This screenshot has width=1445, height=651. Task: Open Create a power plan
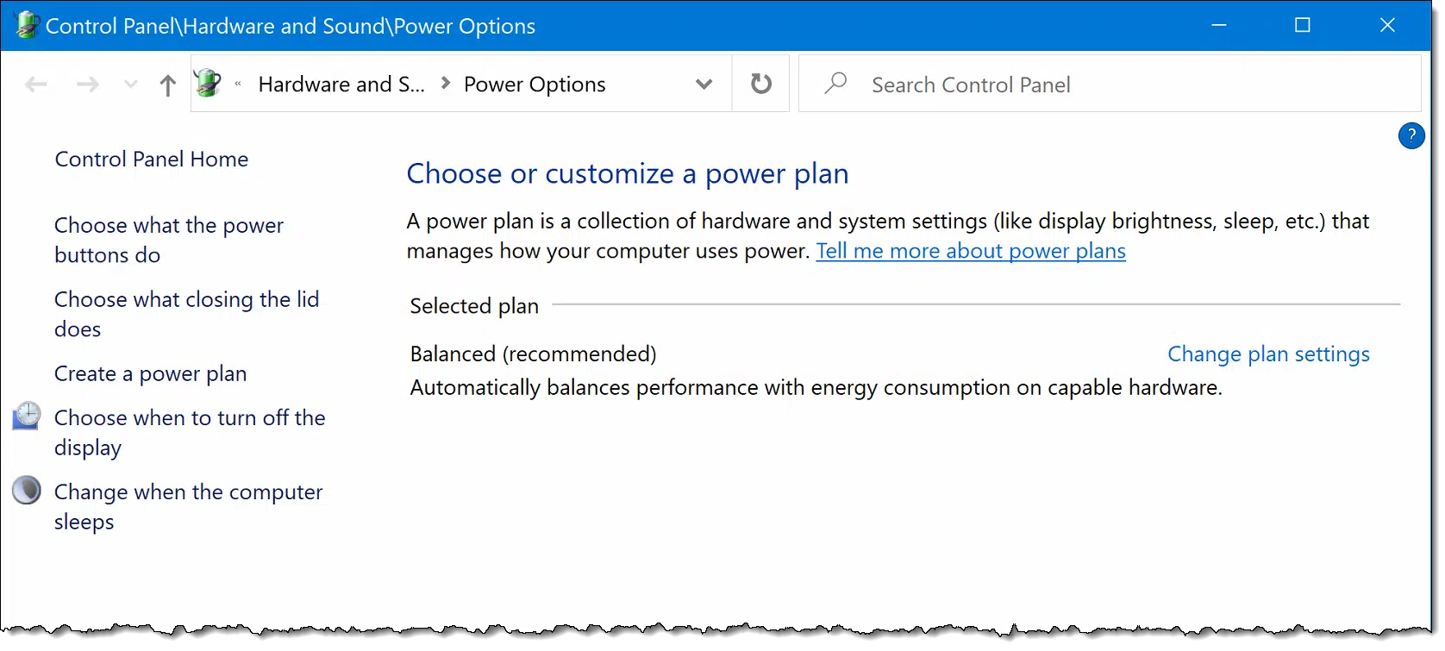151,373
